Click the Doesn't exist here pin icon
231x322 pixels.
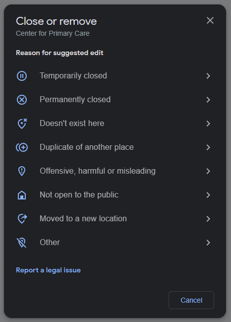[22, 124]
